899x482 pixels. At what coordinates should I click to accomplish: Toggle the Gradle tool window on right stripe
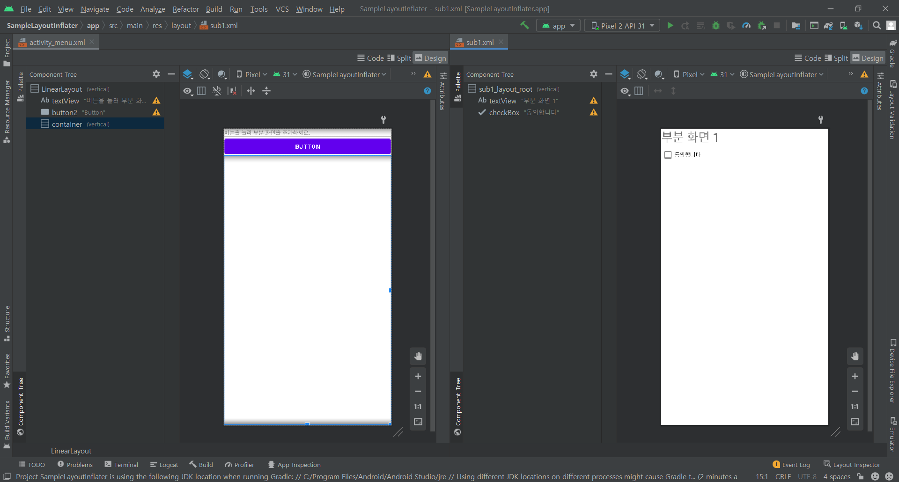[x=892, y=54]
